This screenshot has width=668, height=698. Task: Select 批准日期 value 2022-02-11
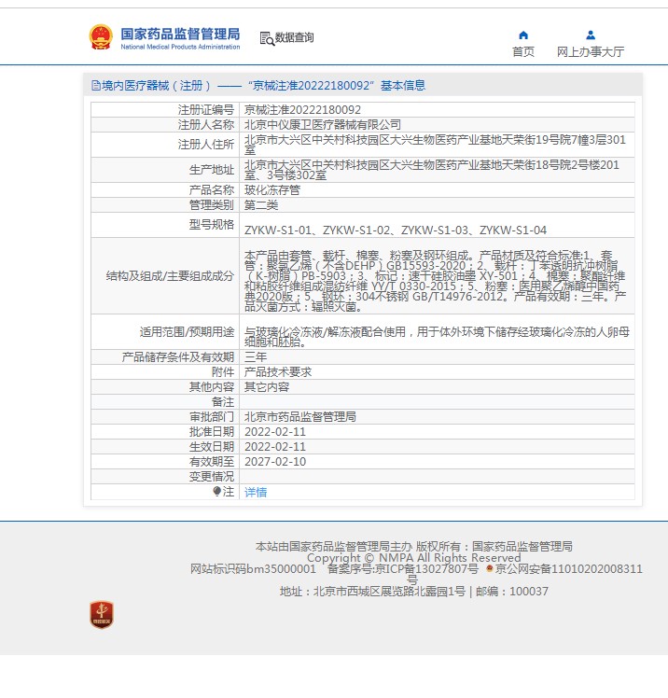click(x=275, y=432)
